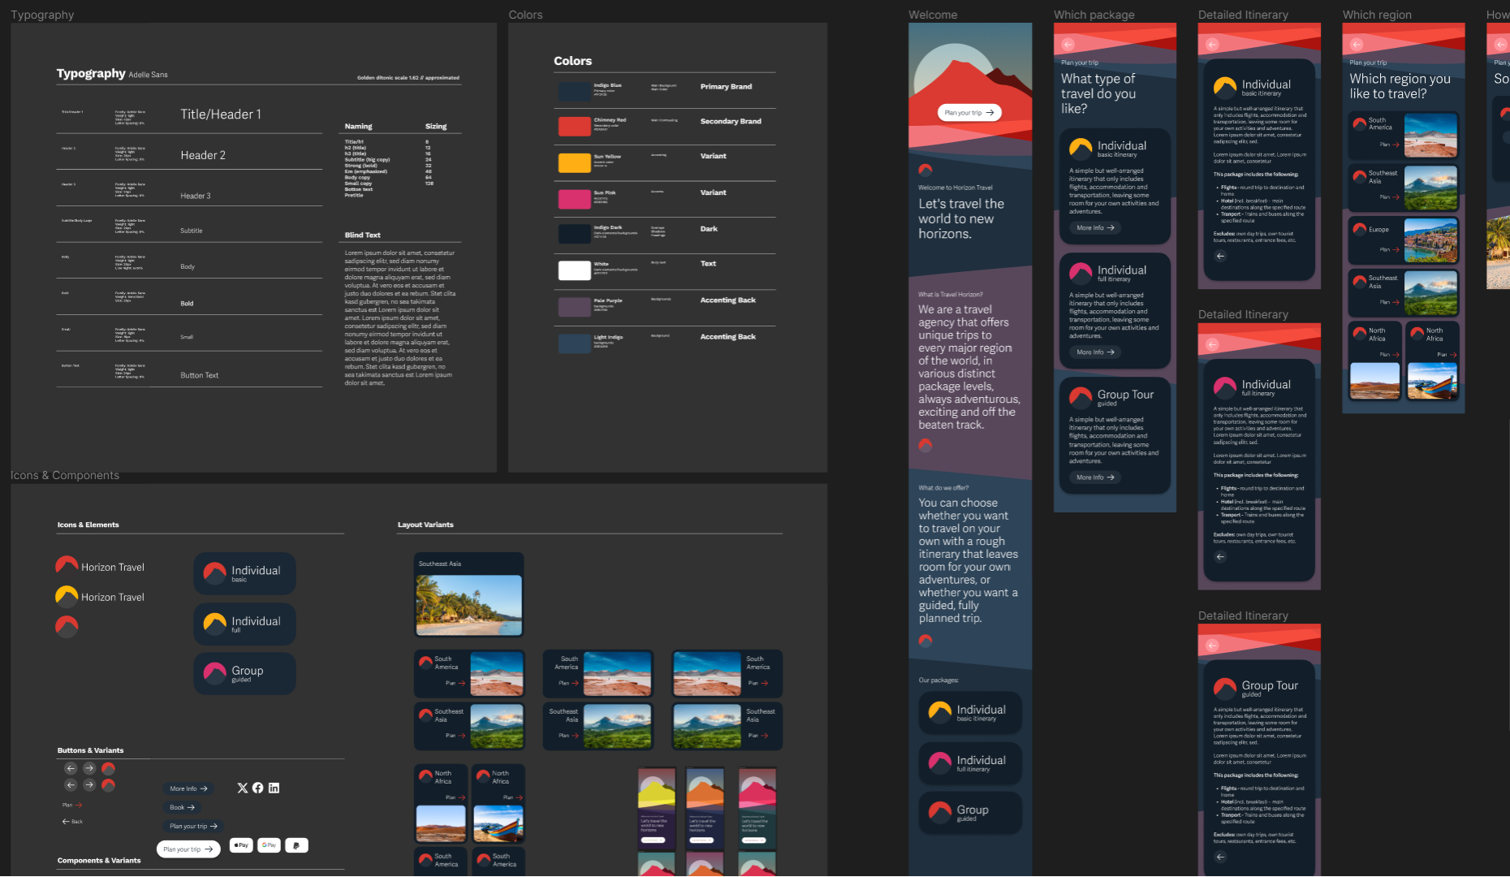
Task: Click pink logo on Group component card
Action: (214, 672)
